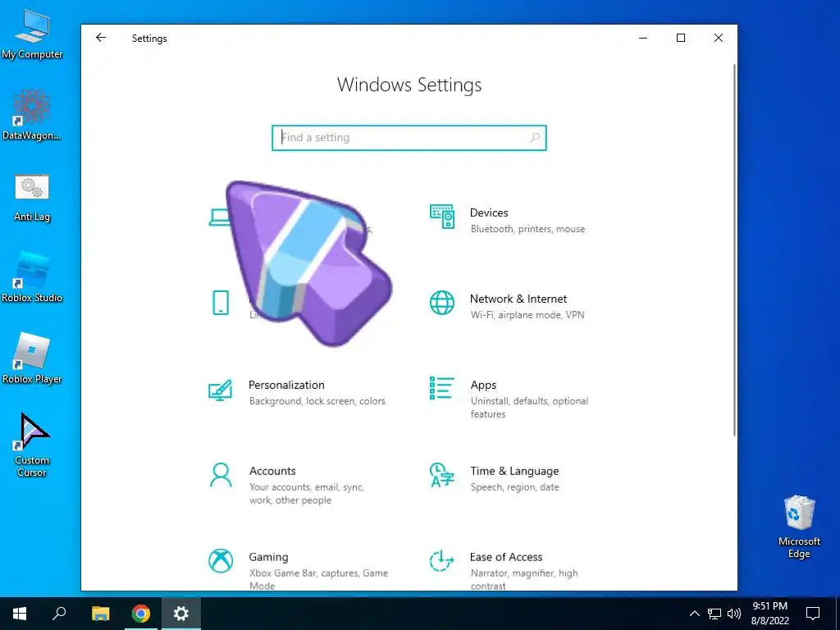Click the Devices heading text
The height and width of the screenshot is (630, 840).
coord(489,212)
